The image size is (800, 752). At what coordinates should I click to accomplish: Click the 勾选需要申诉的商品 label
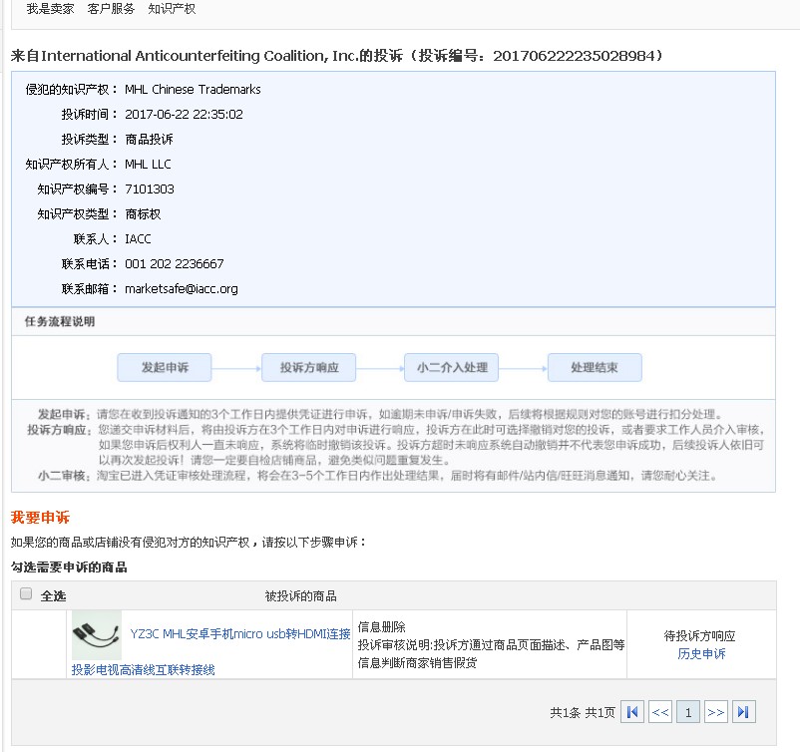coord(69,566)
